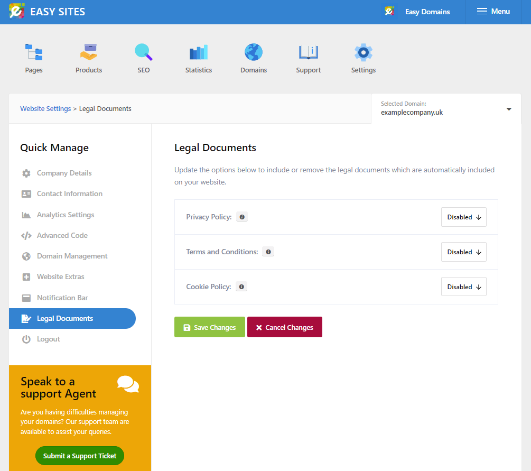Click the Company Details gear icon
This screenshot has width=531, height=471.
point(26,173)
